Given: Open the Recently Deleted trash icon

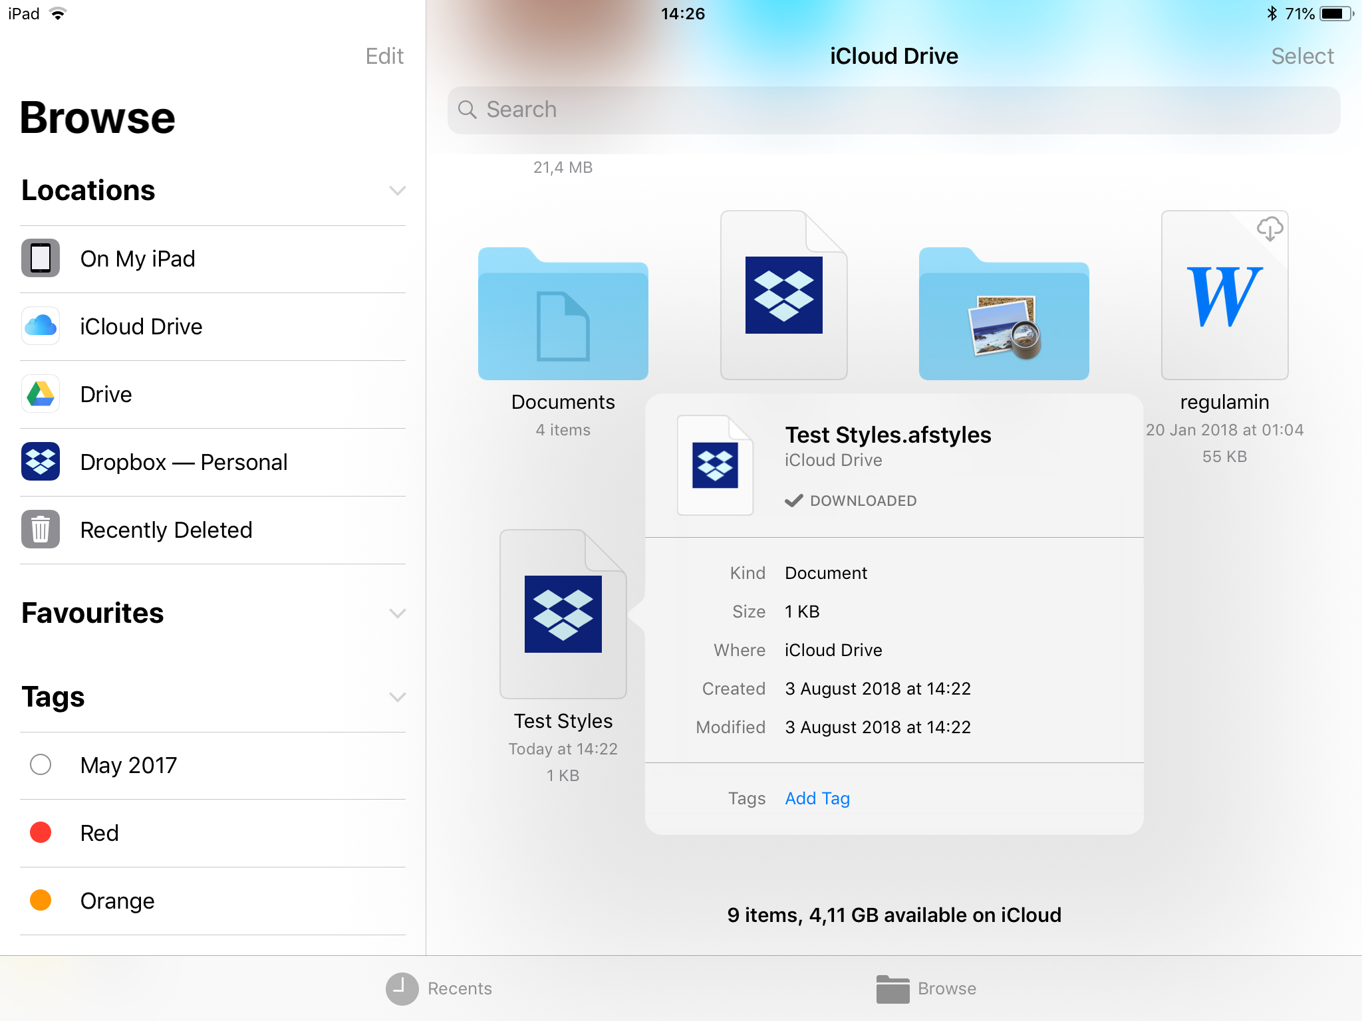Looking at the screenshot, I should [41, 529].
